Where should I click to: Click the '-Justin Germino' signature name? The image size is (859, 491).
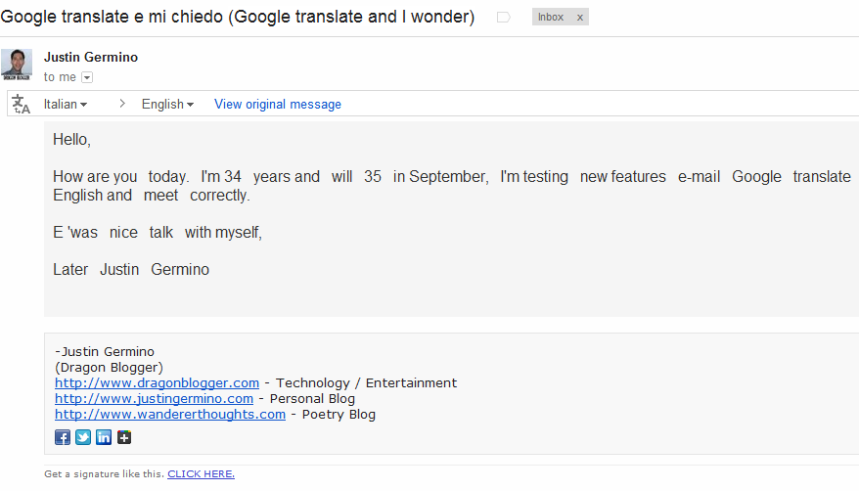coord(105,351)
